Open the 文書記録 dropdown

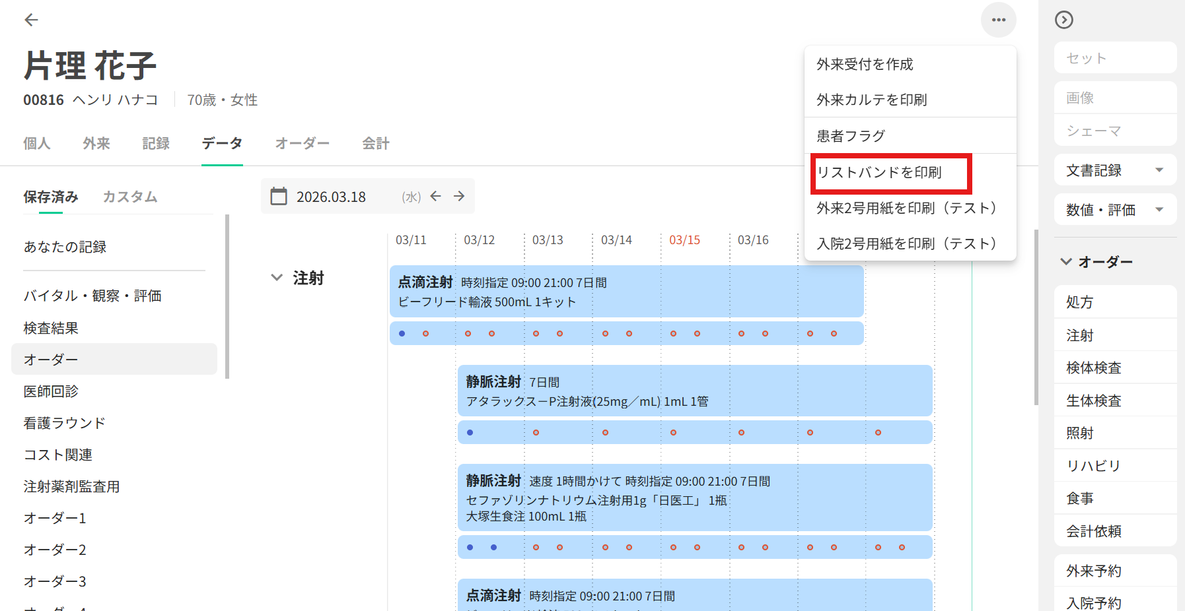pos(1116,170)
